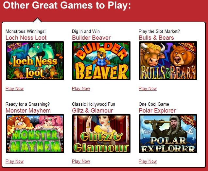Open the Builder Beaver game thumbnail
208x171 pixels.
(101, 61)
